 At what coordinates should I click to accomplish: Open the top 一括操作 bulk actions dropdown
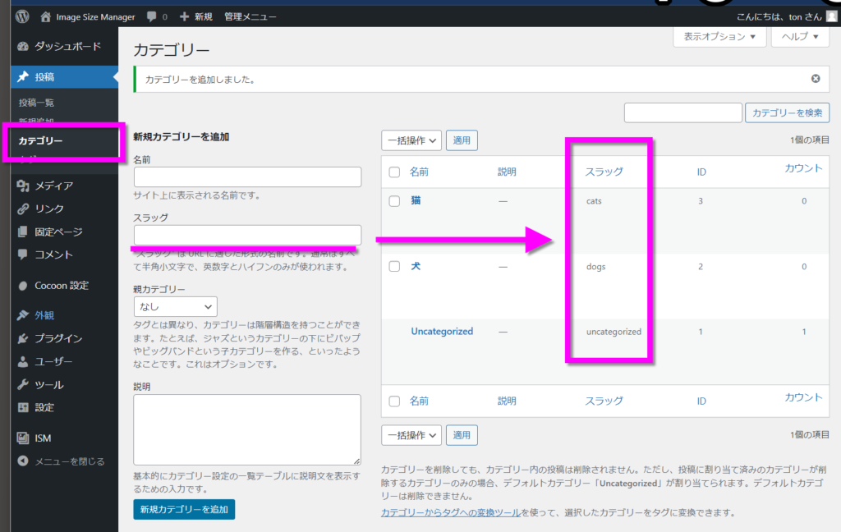(x=411, y=140)
